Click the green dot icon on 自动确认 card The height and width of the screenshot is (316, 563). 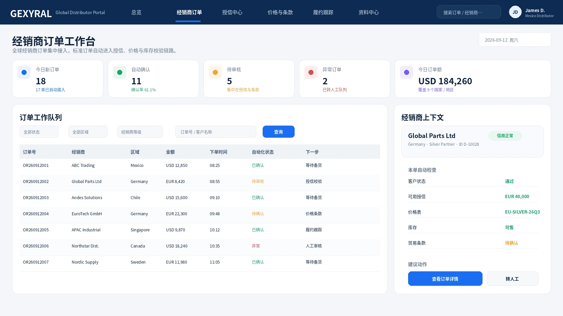(x=120, y=72)
